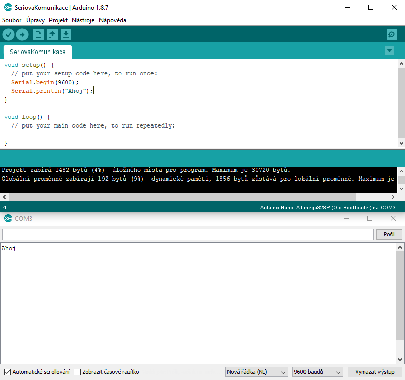The height and width of the screenshot is (380, 405).
Task: Click the console up scroll arrow
Action: (x=401, y=171)
